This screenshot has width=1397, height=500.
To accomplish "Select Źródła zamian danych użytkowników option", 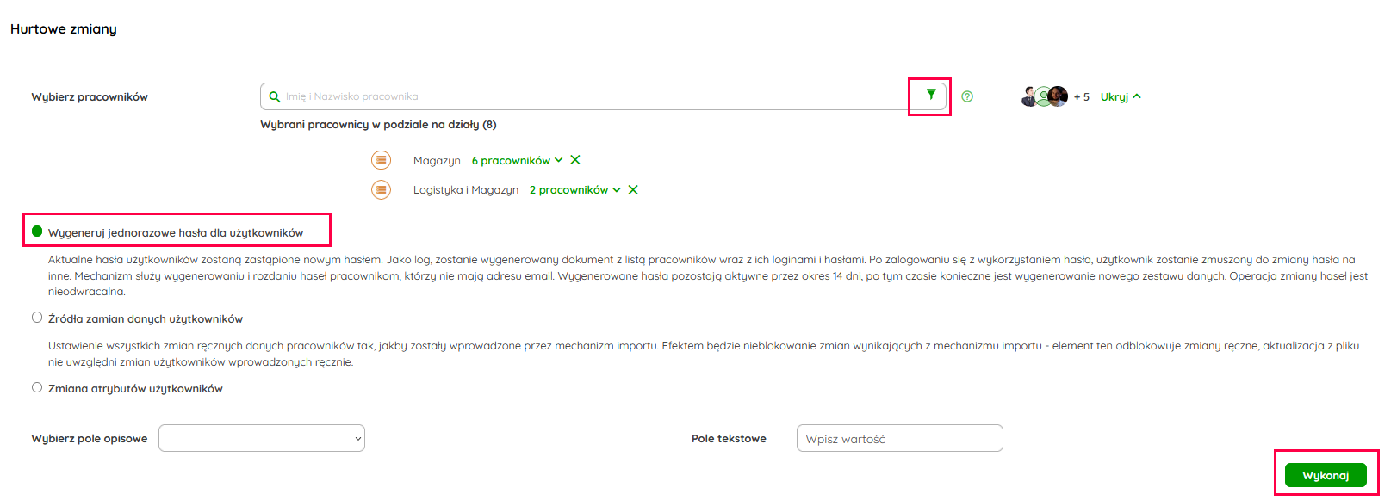I will click(37, 318).
